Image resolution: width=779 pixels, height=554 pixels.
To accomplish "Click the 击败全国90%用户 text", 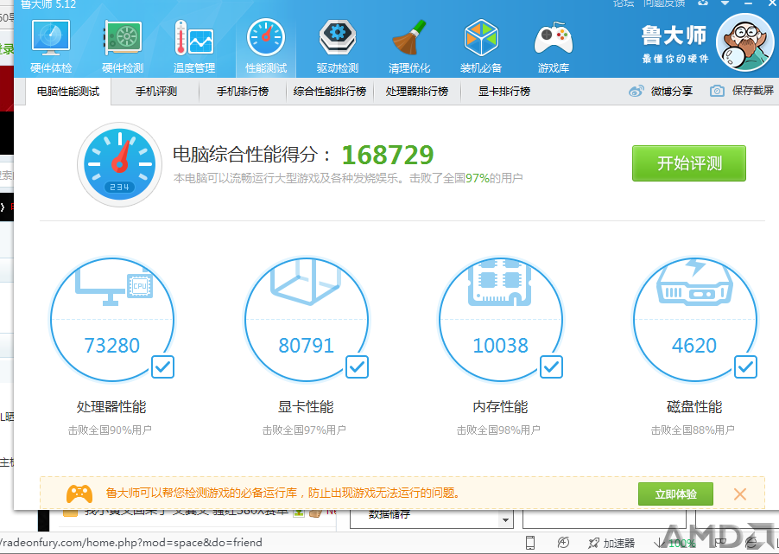I will click(111, 430).
